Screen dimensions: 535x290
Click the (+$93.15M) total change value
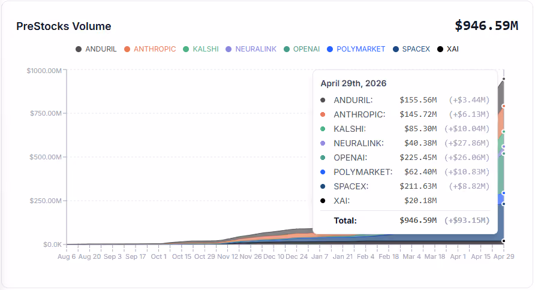coord(467,220)
